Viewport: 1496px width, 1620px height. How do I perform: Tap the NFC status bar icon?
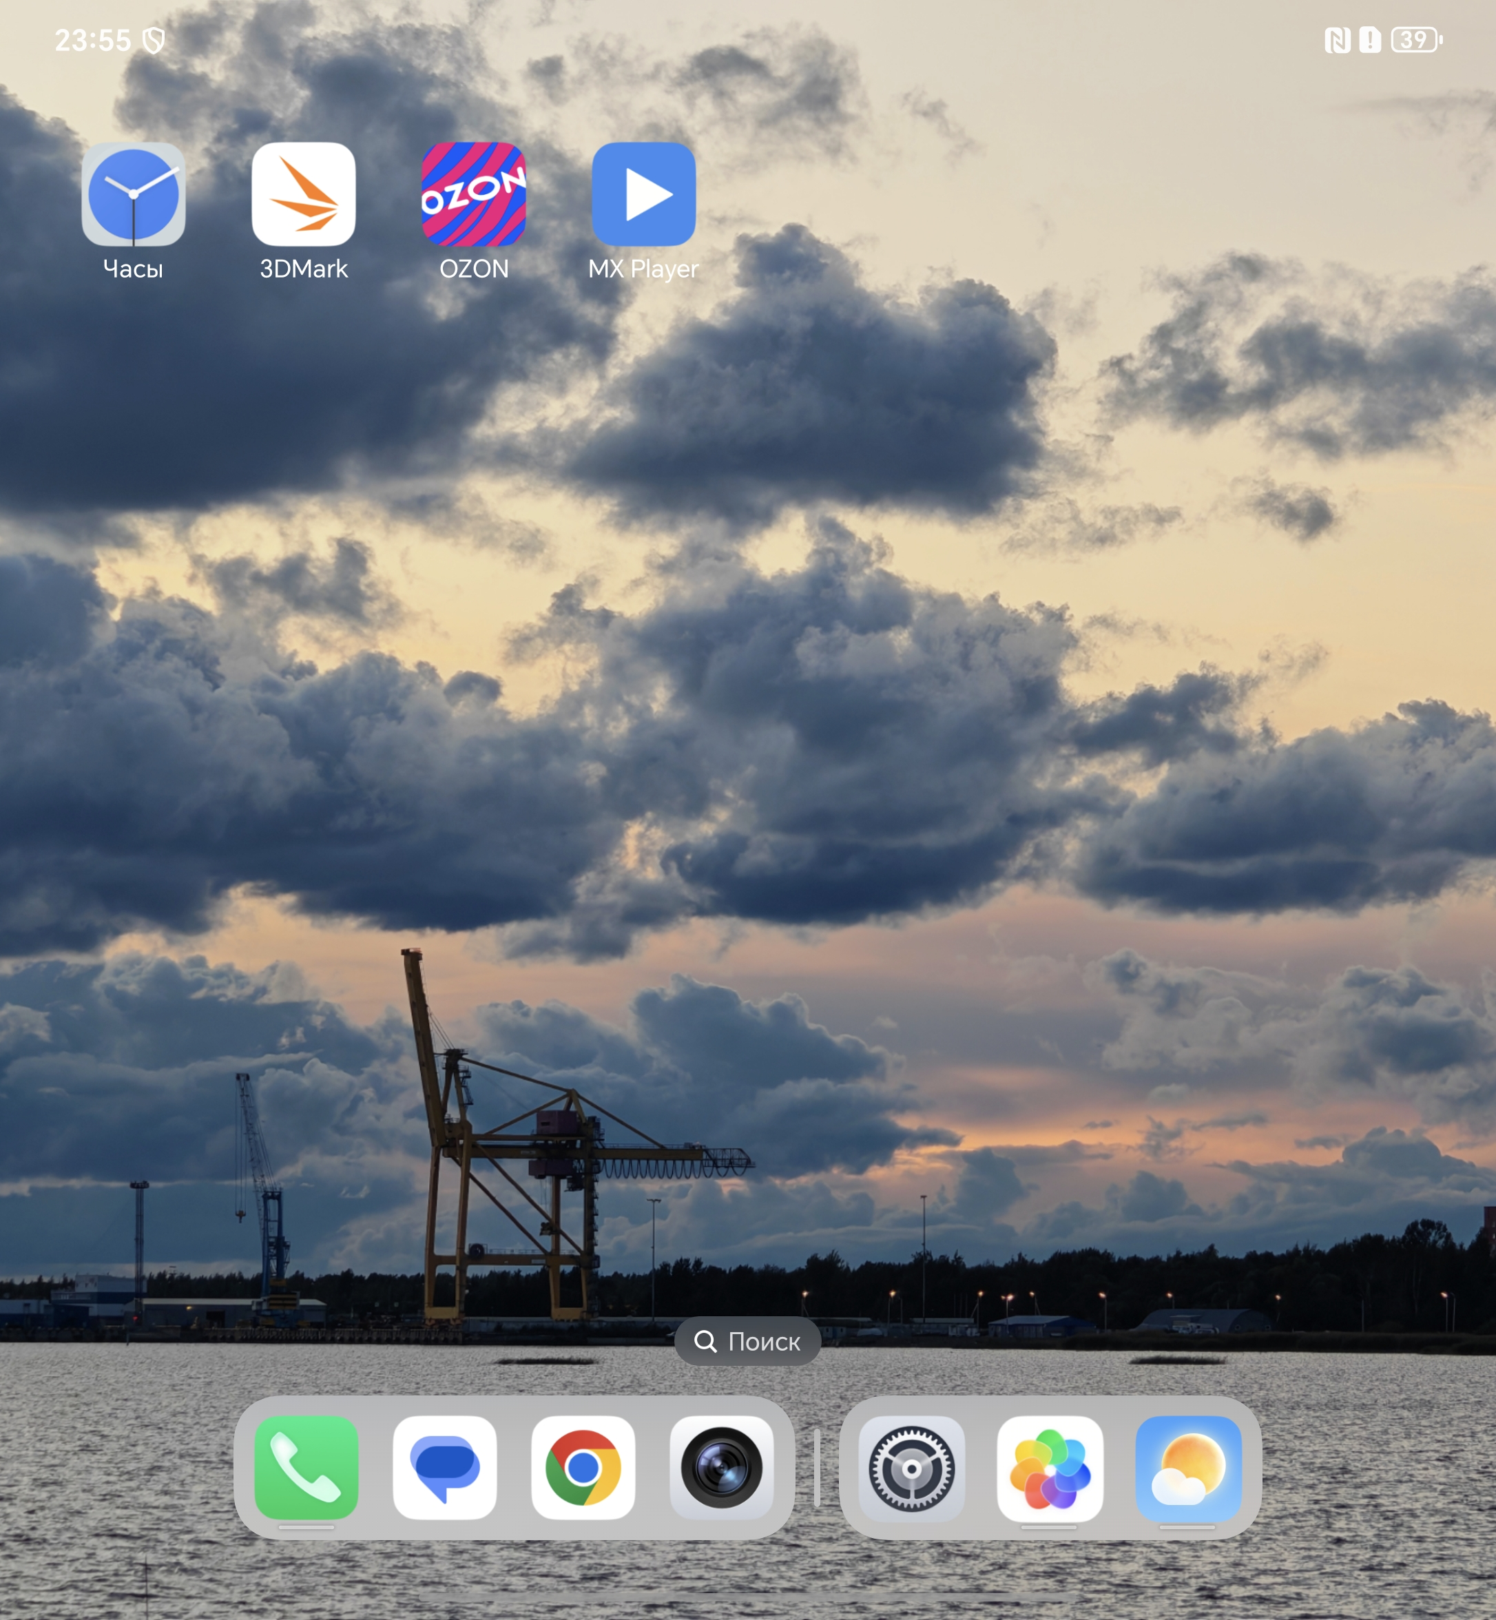[1336, 40]
